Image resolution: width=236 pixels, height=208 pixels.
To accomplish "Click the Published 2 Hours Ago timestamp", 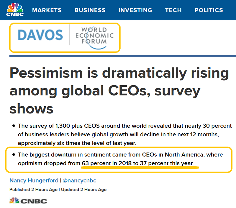I will pos(33,189).
